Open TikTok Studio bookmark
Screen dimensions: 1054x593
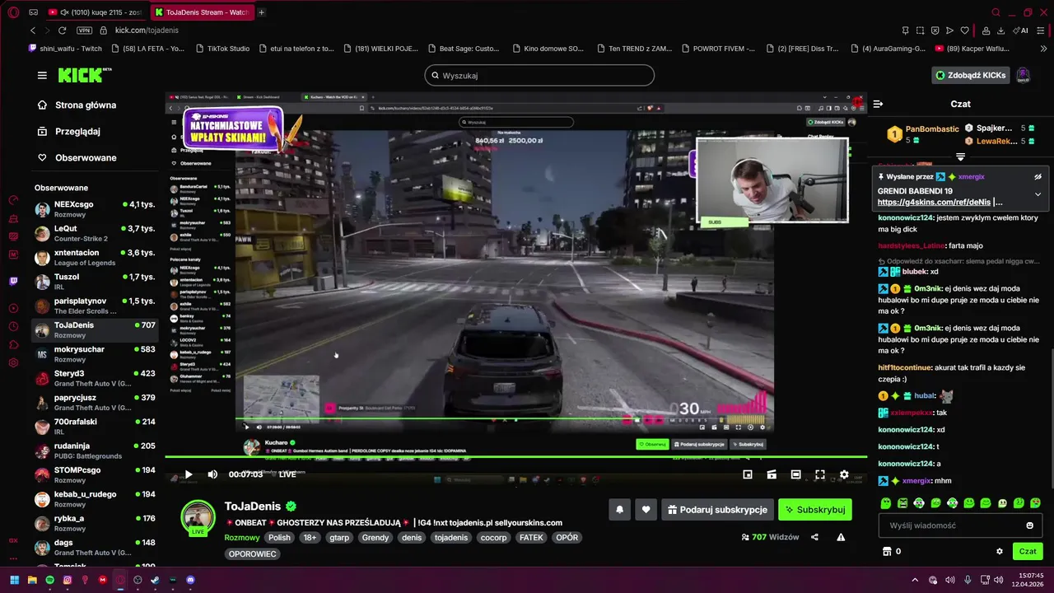click(x=222, y=49)
